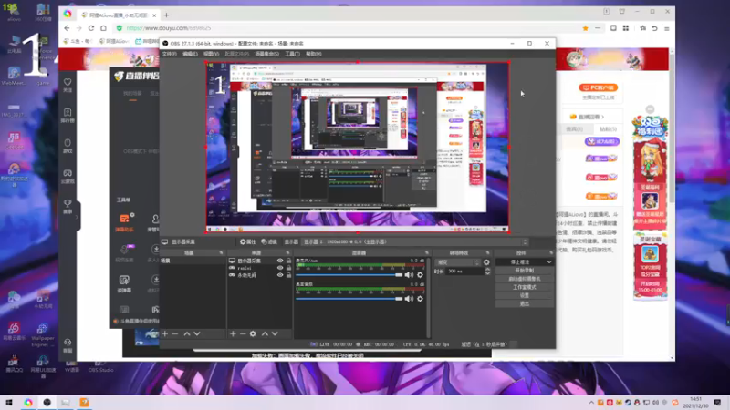730x410 pixels.
Task: Open the 文件 menu in OBS
Action: pos(169,54)
